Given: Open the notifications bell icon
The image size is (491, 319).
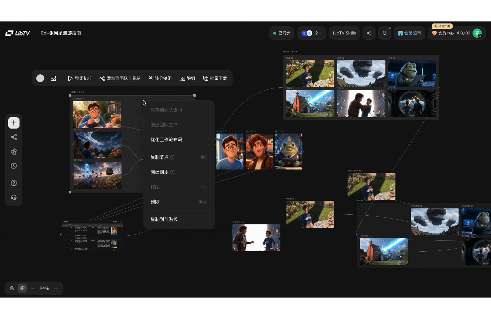Looking at the screenshot, I should click(x=384, y=33).
